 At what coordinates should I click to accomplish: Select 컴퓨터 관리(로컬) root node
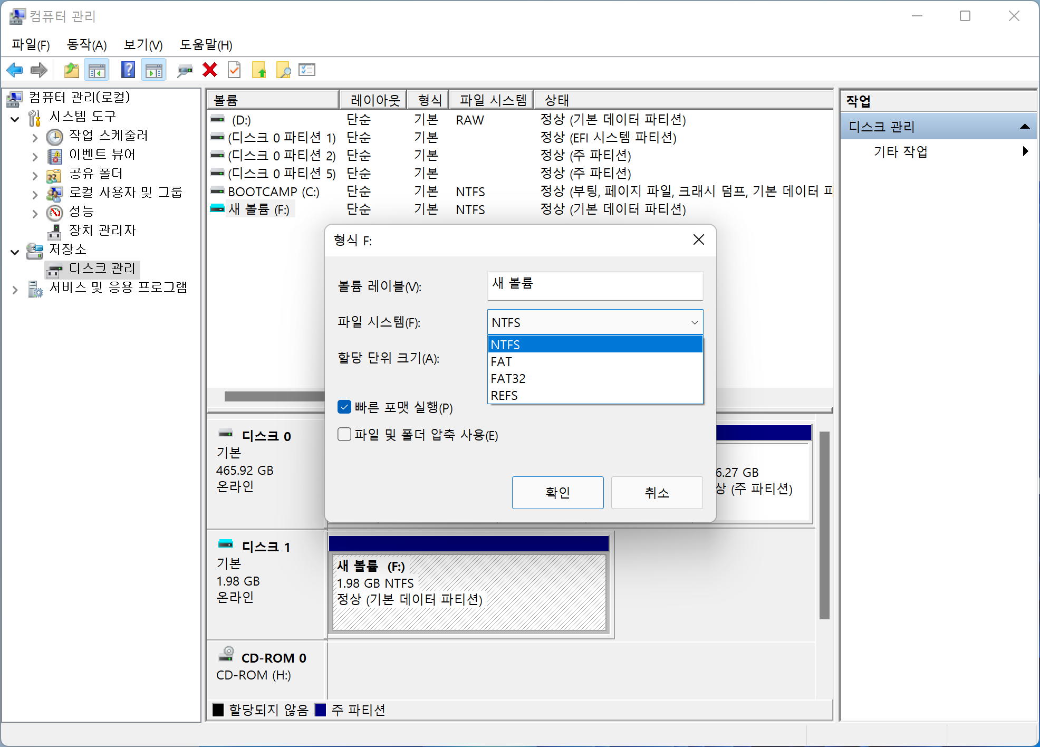pyautogui.click(x=79, y=97)
